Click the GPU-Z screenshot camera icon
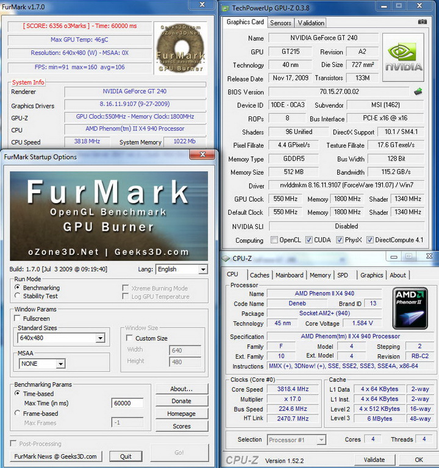Viewport: 439px width, 468px height. click(423, 22)
